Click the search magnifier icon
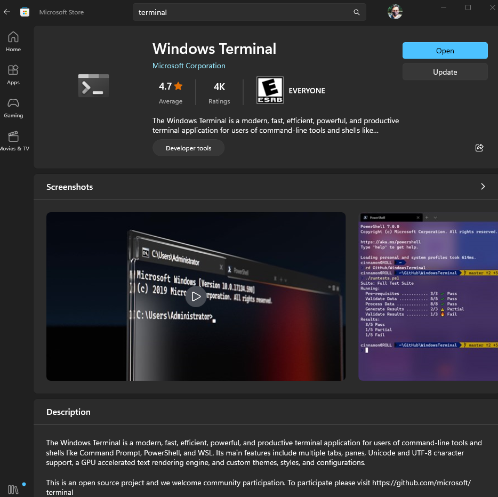The height and width of the screenshot is (497, 498). pos(356,12)
